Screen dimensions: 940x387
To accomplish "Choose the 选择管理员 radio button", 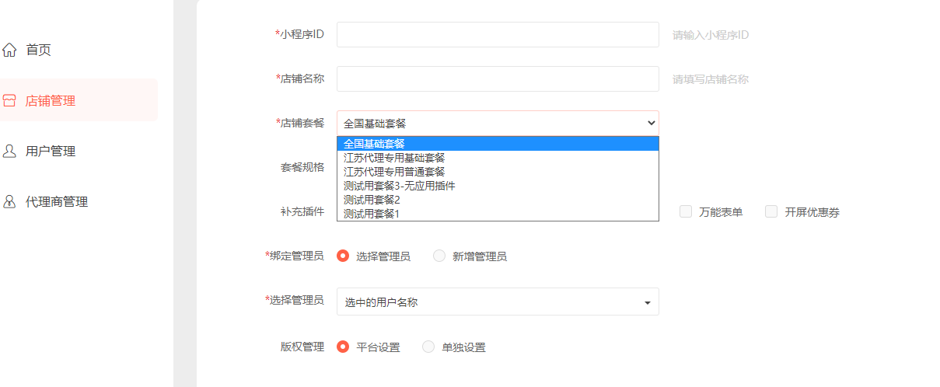I will tap(343, 256).
